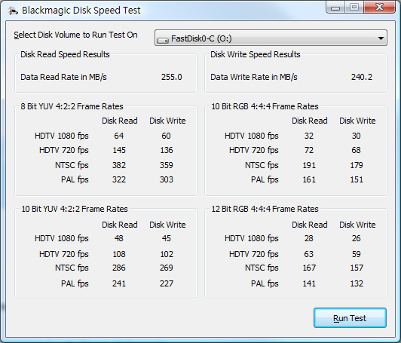Click the Disk Read Speed Results group title

click(65, 54)
